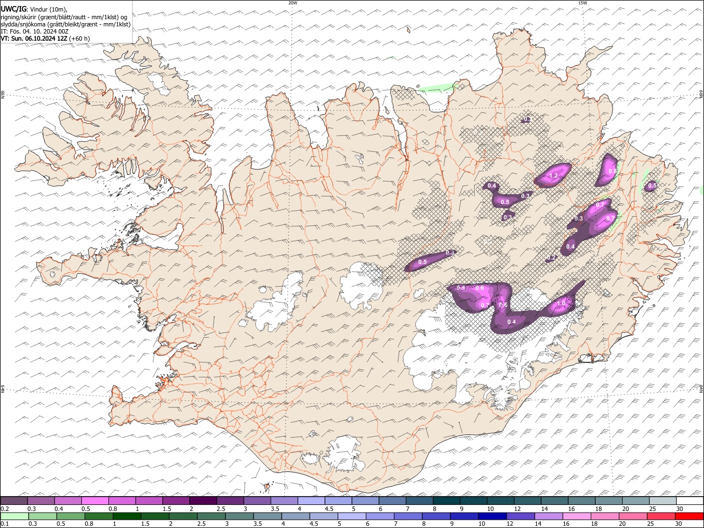This screenshot has height=528, width=704.
Task: Click the pink 20 swatch in lower legend row
Action: pos(632,516)
